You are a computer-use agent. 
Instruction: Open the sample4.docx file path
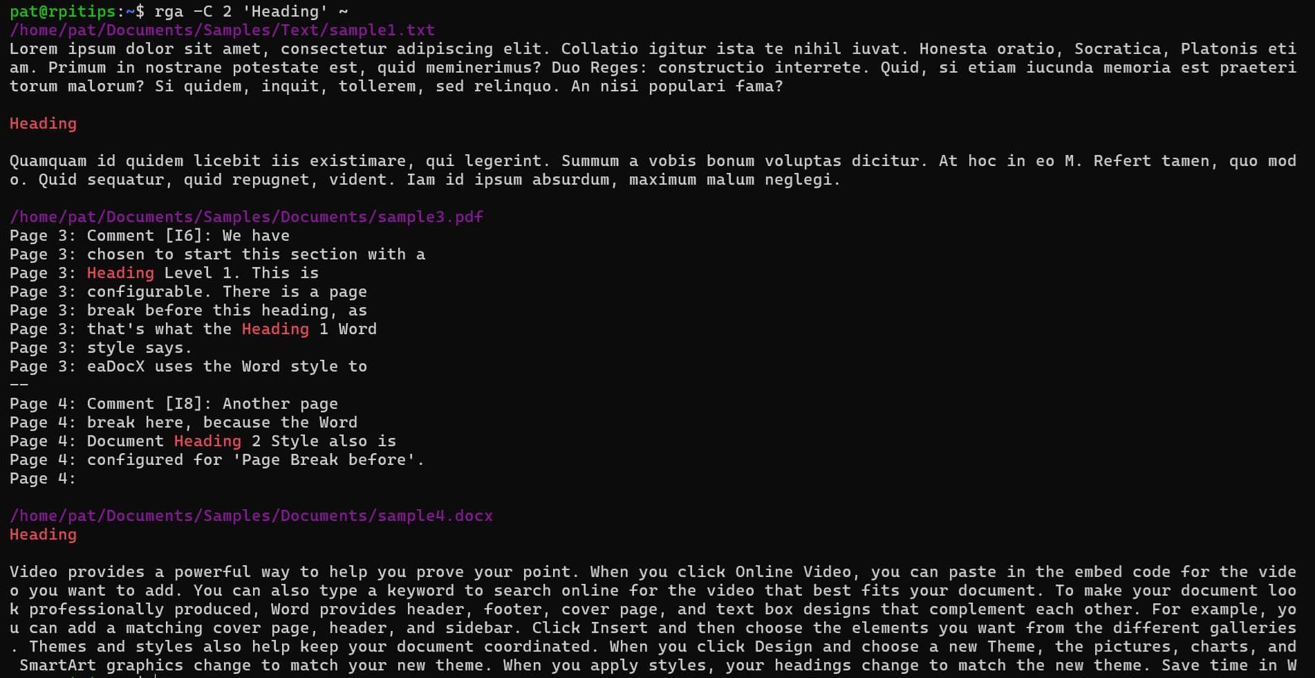pos(251,516)
